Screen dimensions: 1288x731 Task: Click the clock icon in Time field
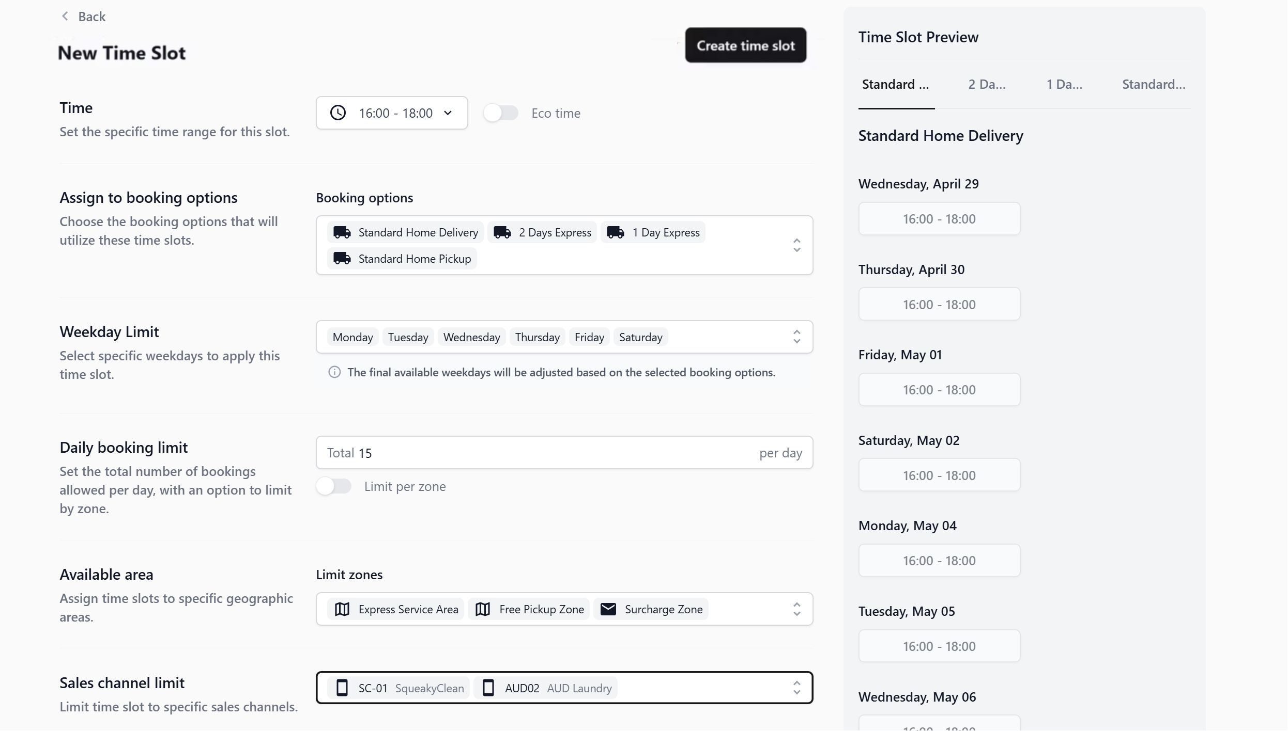pyautogui.click(x=338, y=113)
